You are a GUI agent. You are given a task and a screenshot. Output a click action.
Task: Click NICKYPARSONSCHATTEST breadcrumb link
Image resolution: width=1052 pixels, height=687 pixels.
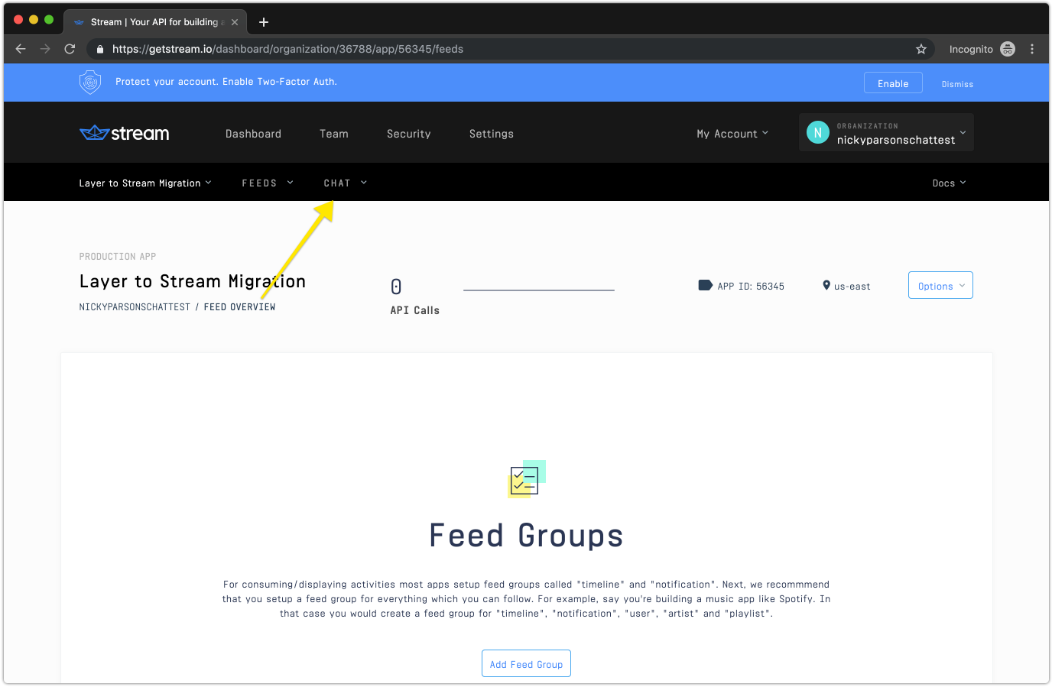135,307
